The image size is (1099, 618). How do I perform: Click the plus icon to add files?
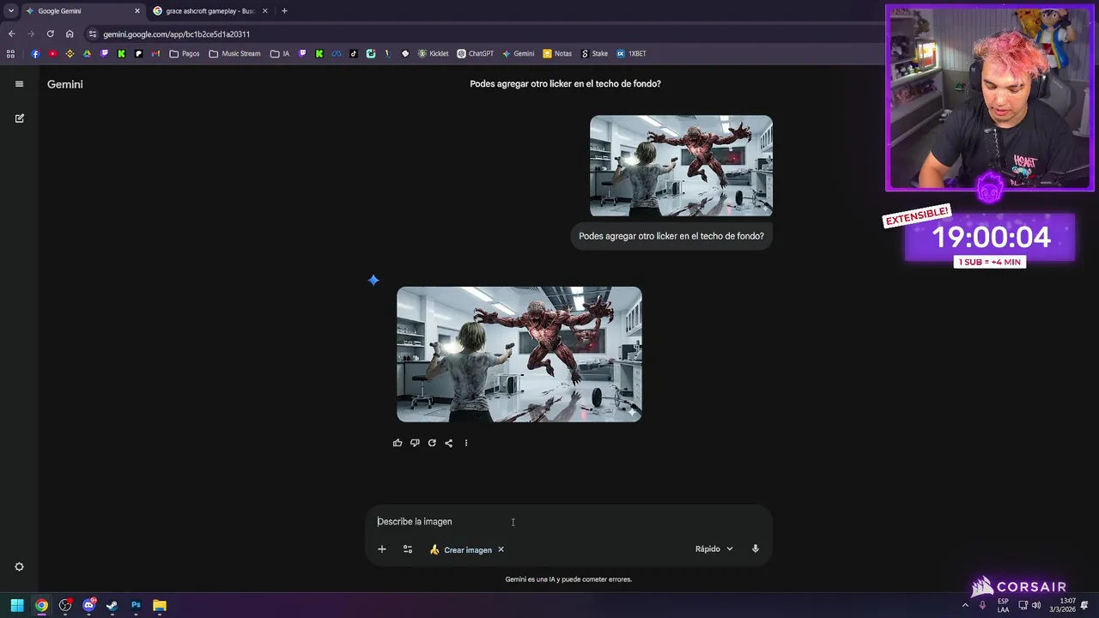pos(382,549)
